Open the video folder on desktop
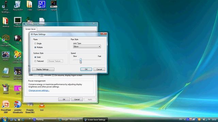The width and height of the screenshot is (218, 122). coord(30,6)
